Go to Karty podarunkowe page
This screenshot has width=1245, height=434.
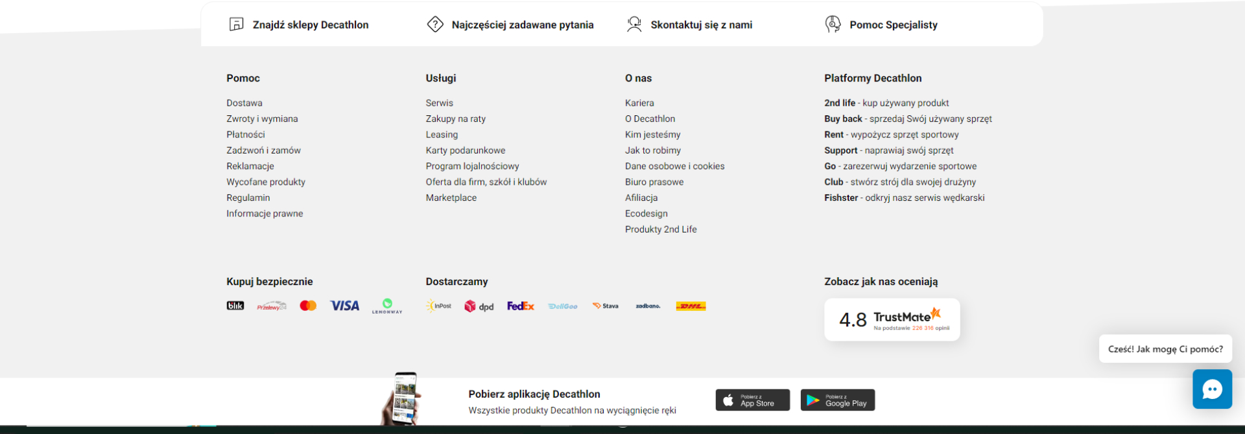(x=465, y=150)
